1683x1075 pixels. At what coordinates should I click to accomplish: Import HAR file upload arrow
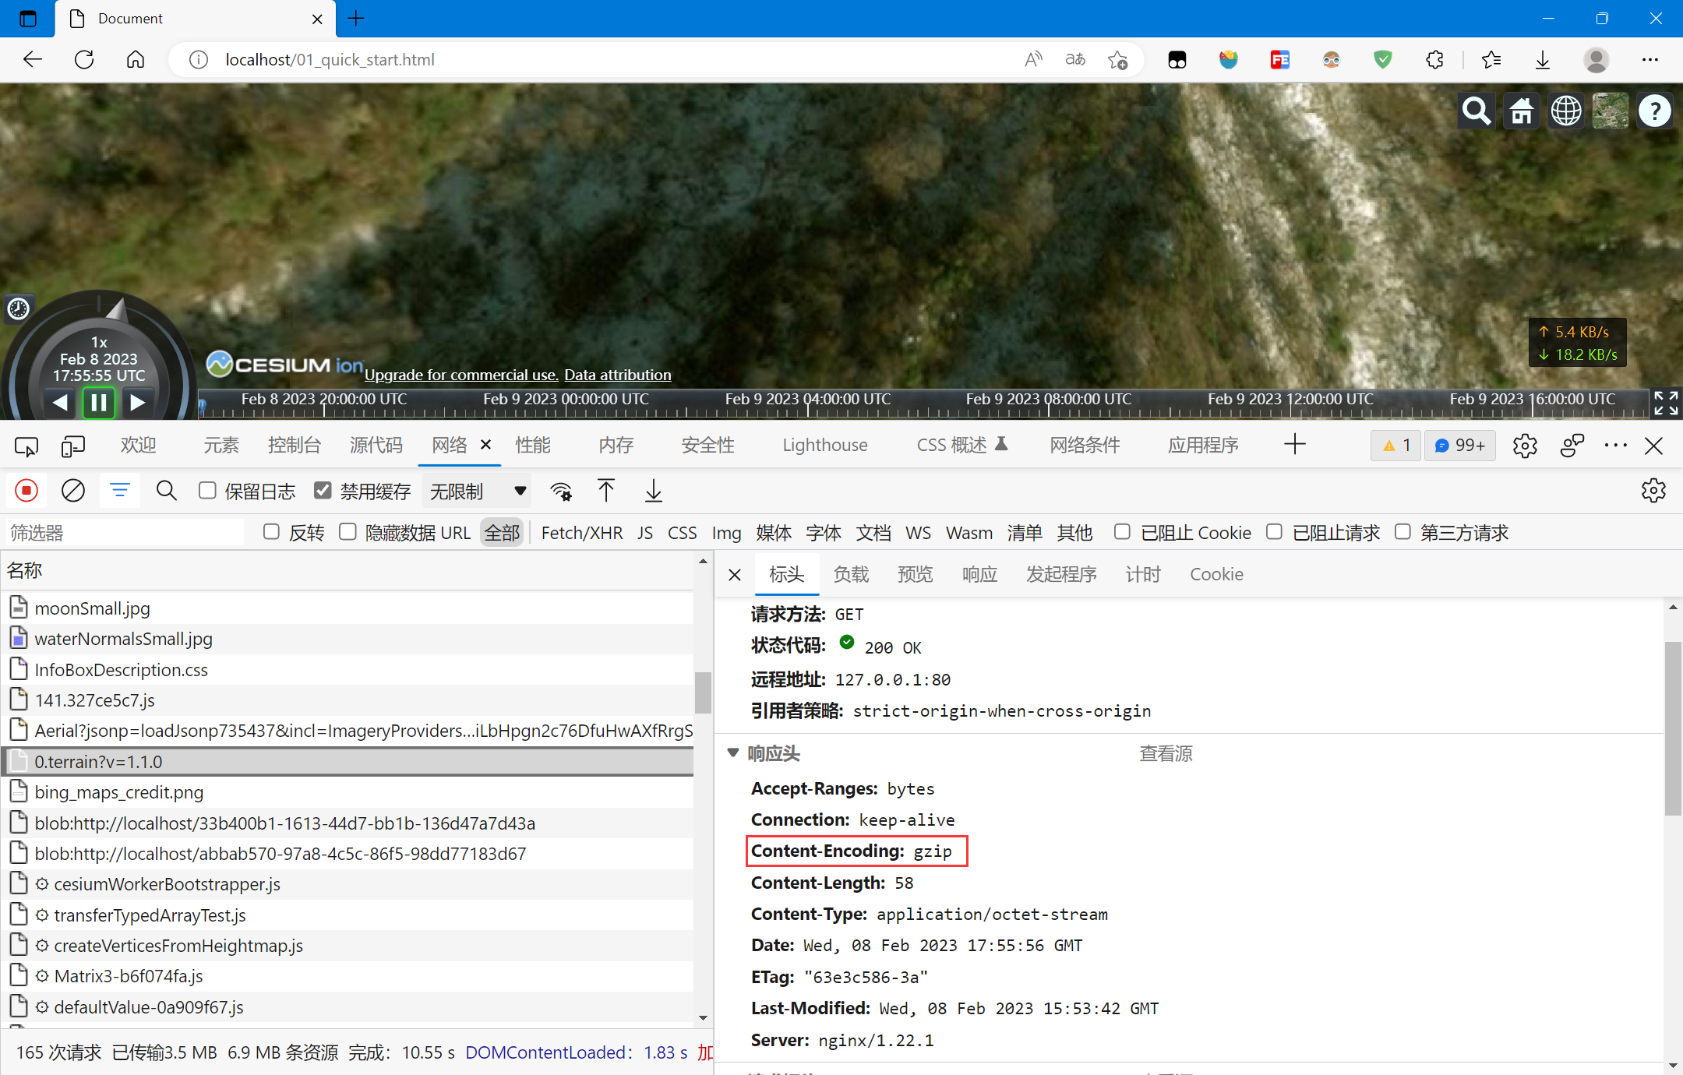[605, 491]
